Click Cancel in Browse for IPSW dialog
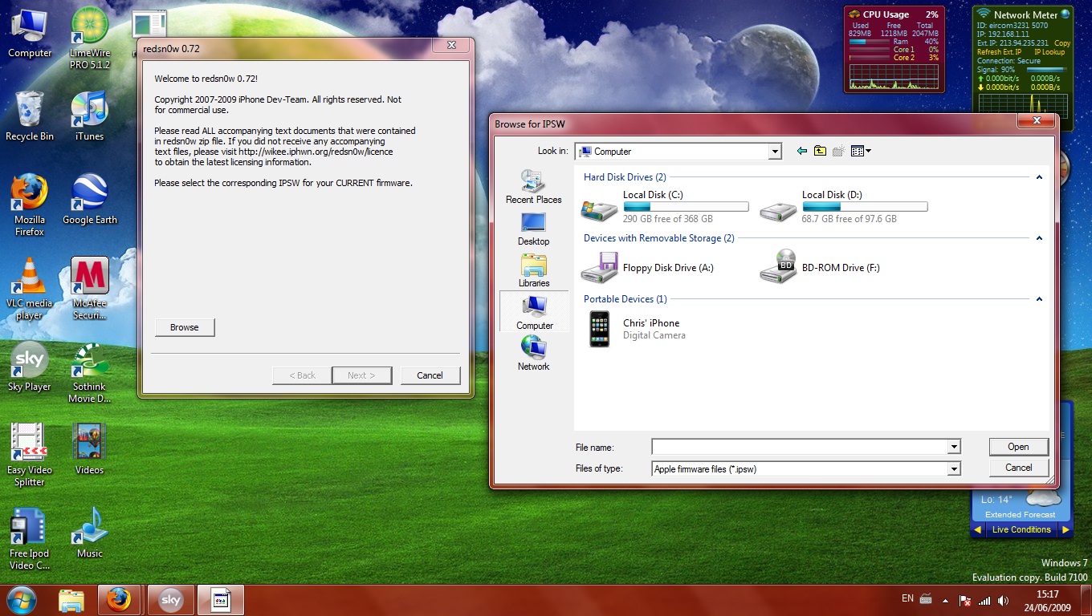 tap(1018, 468)
